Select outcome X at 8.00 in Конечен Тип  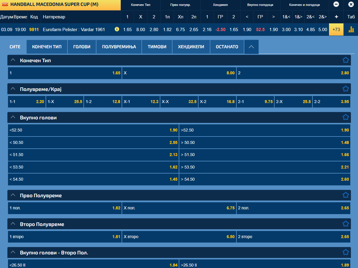pos(179,73)
